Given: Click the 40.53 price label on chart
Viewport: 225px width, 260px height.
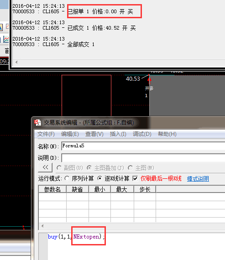Looking at the screenshot, I should click(133, 79).
